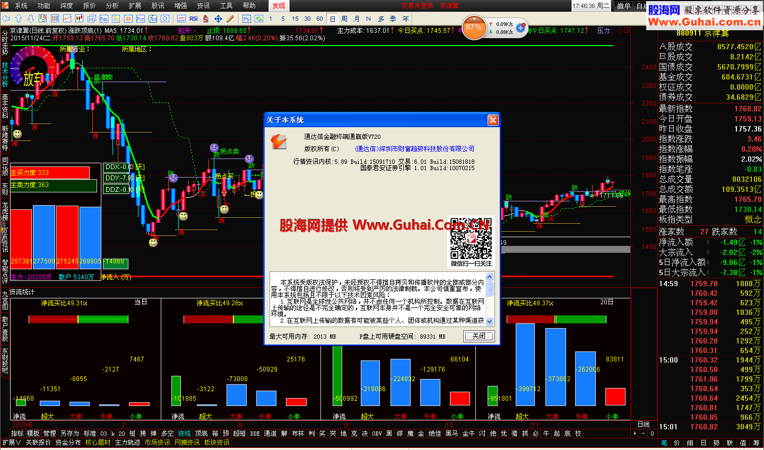Click the orange 67% memory ball

[x=474, y=28]
